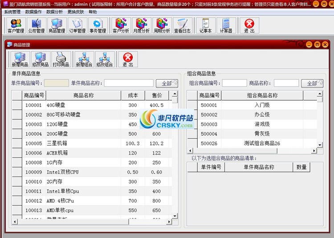The image size is (334, 238).
Task: Open the 记事本 notepad icon
Action: tap(206, 26)
